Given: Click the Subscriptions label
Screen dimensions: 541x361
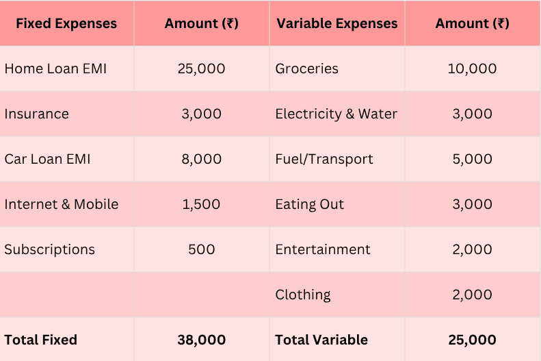Looking at the screenshot, I should point(50,249).
